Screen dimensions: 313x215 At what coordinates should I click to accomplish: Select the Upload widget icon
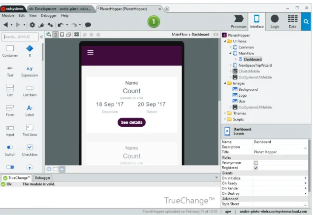[30, 167]
